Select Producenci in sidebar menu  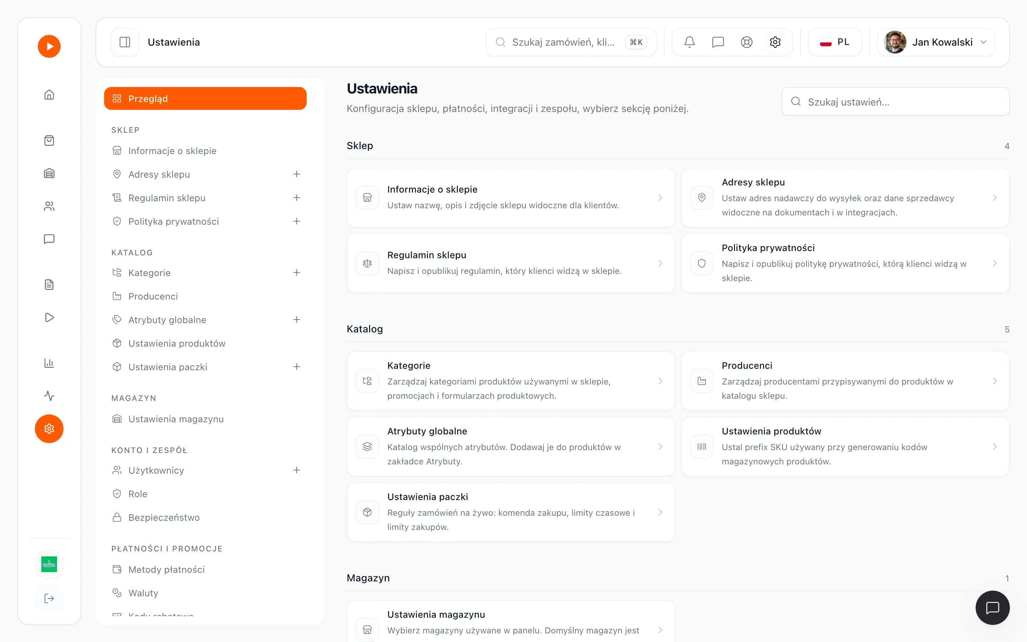coord(205,296)
